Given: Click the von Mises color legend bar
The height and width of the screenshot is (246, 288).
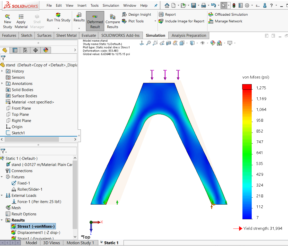Looking at the screenshot, I should [247, 152].
